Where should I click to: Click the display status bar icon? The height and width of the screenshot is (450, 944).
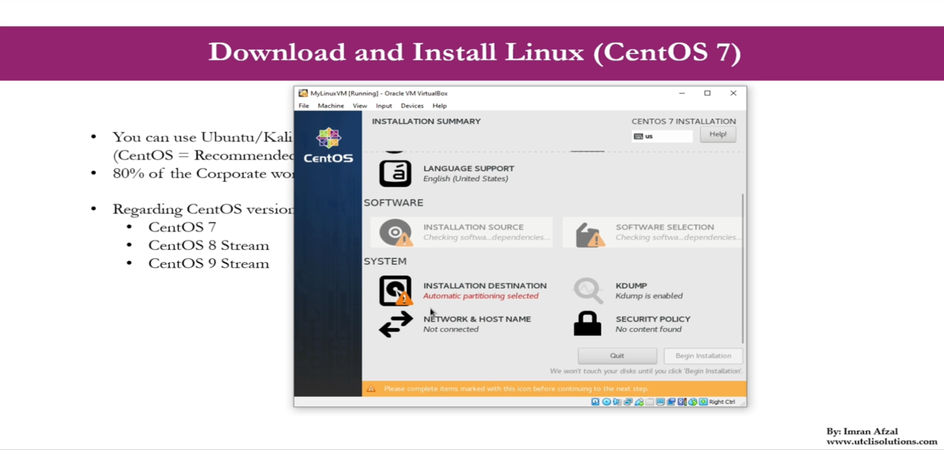tap(660, 402)
